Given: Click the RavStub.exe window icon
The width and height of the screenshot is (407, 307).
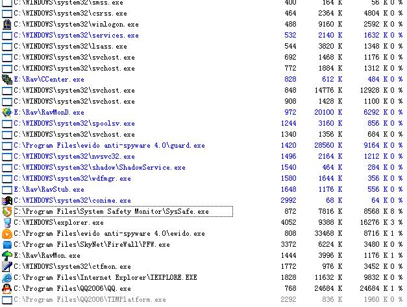Looking at the screenshot, I should pyautogui.click(x=6, y=190).
